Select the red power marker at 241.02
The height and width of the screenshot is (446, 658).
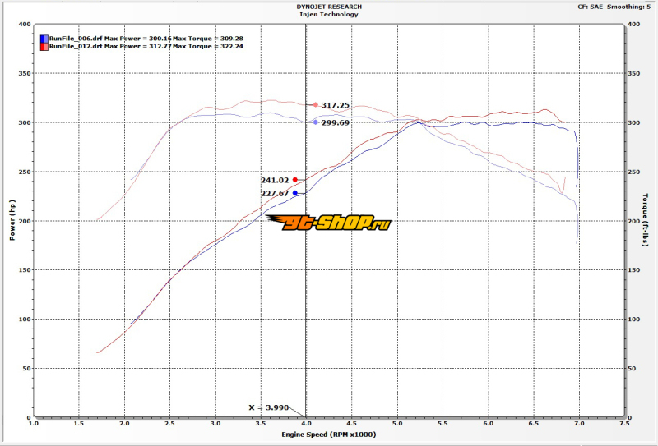[295, 179]
